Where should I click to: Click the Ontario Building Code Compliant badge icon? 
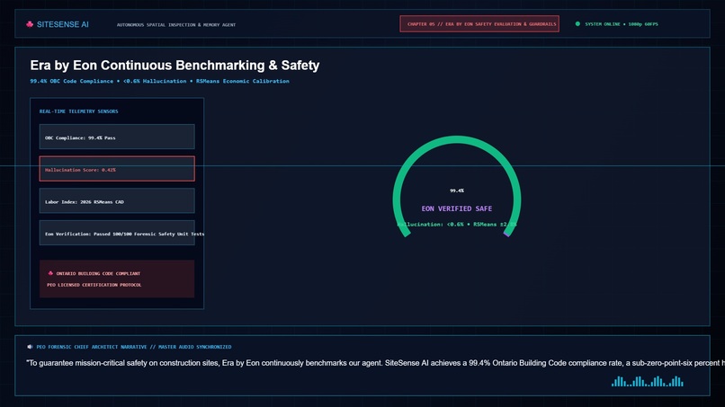(50, 273)
